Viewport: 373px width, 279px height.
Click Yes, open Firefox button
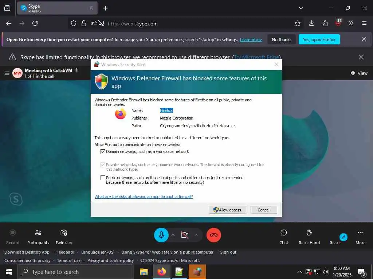point(319,39)
